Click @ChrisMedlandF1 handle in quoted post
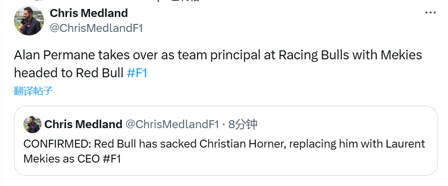This screenshot has height=186, width=448. (x=172, y=124)
